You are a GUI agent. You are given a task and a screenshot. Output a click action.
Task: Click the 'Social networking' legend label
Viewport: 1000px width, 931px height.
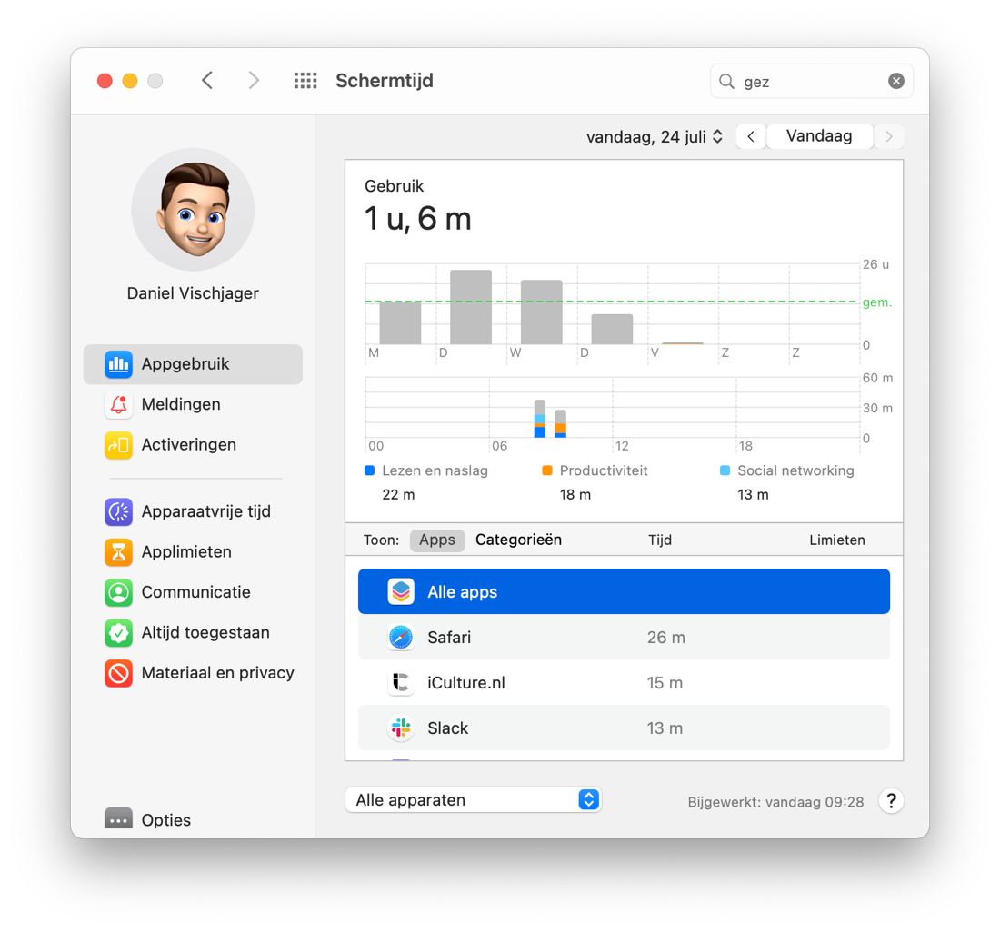795,470
